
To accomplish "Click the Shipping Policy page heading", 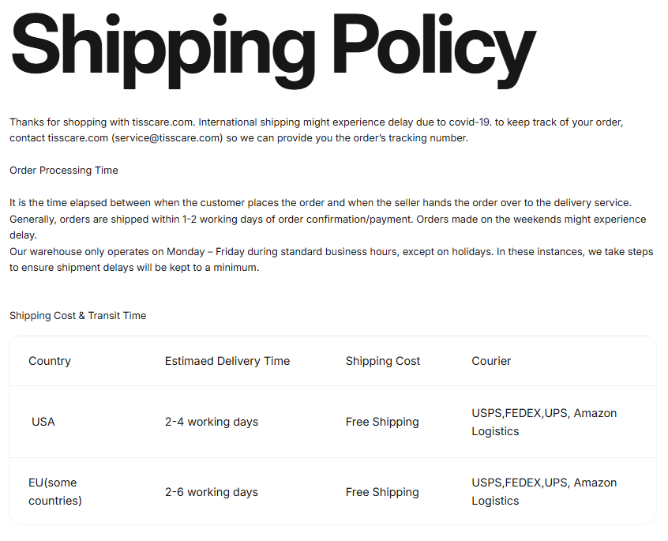I will point(273,50).
